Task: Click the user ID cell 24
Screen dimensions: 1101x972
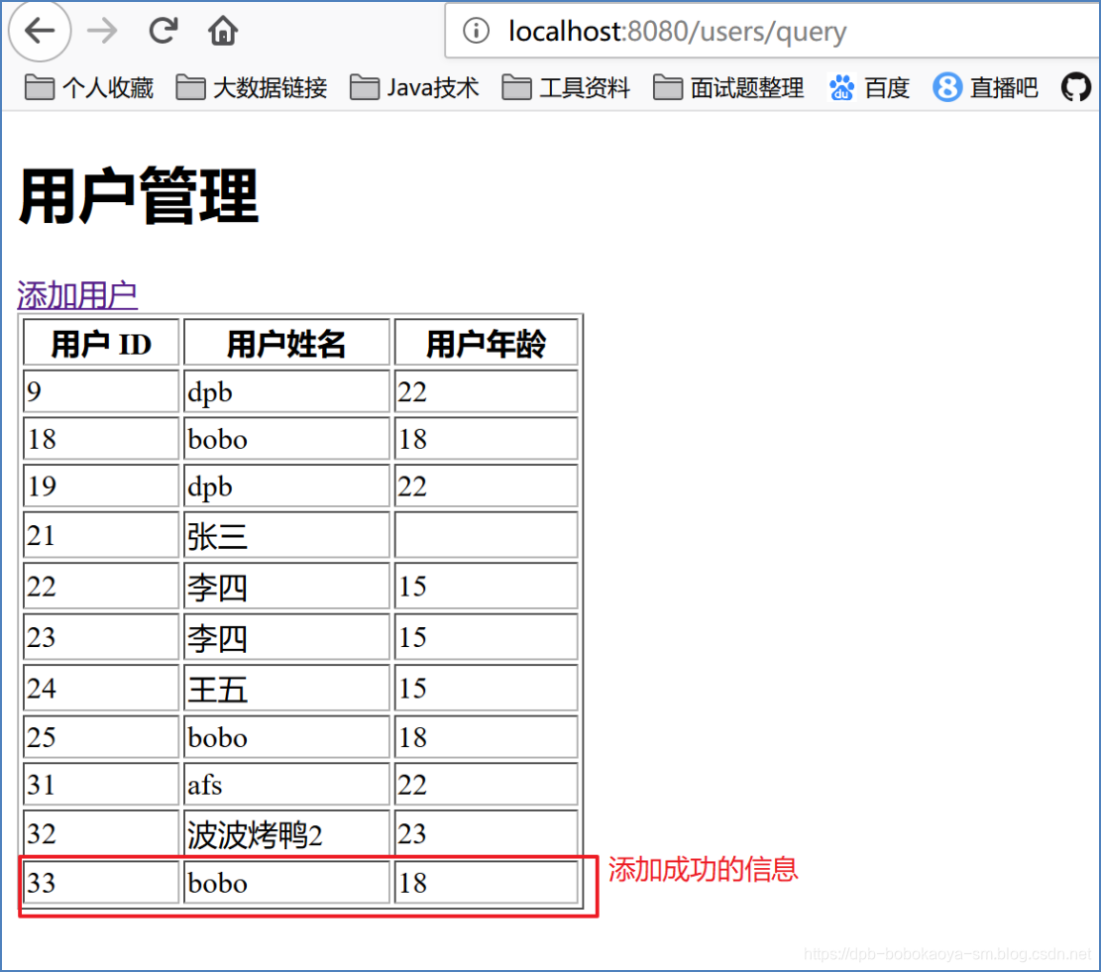Action: tap(101, 688)
